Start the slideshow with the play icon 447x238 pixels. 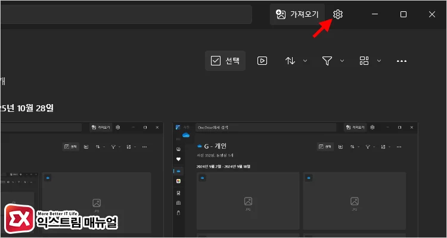[262, 61]
